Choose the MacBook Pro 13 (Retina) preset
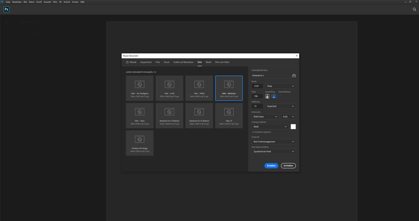Image resolution: width=419 pixels, height=221 pixels. point(170,116)
